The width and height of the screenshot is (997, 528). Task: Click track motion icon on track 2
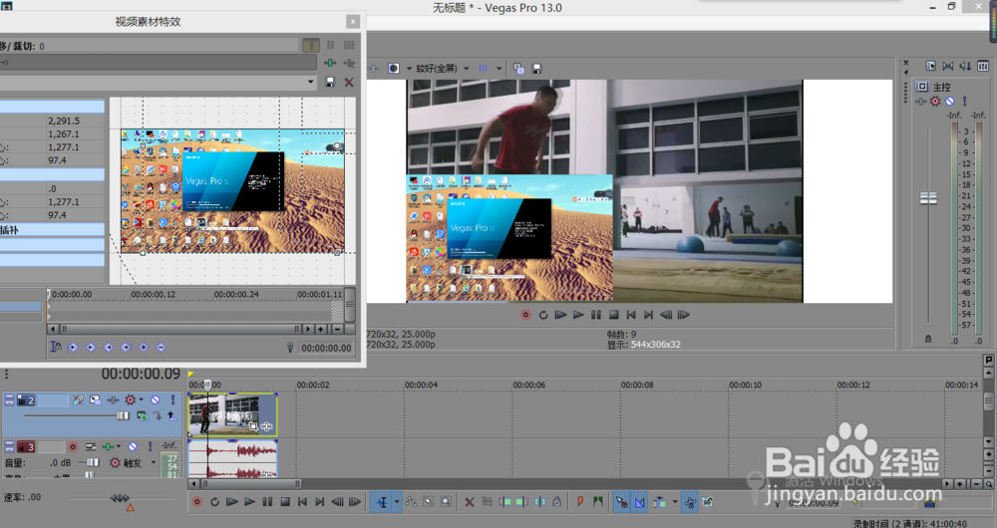coord(96,399)
